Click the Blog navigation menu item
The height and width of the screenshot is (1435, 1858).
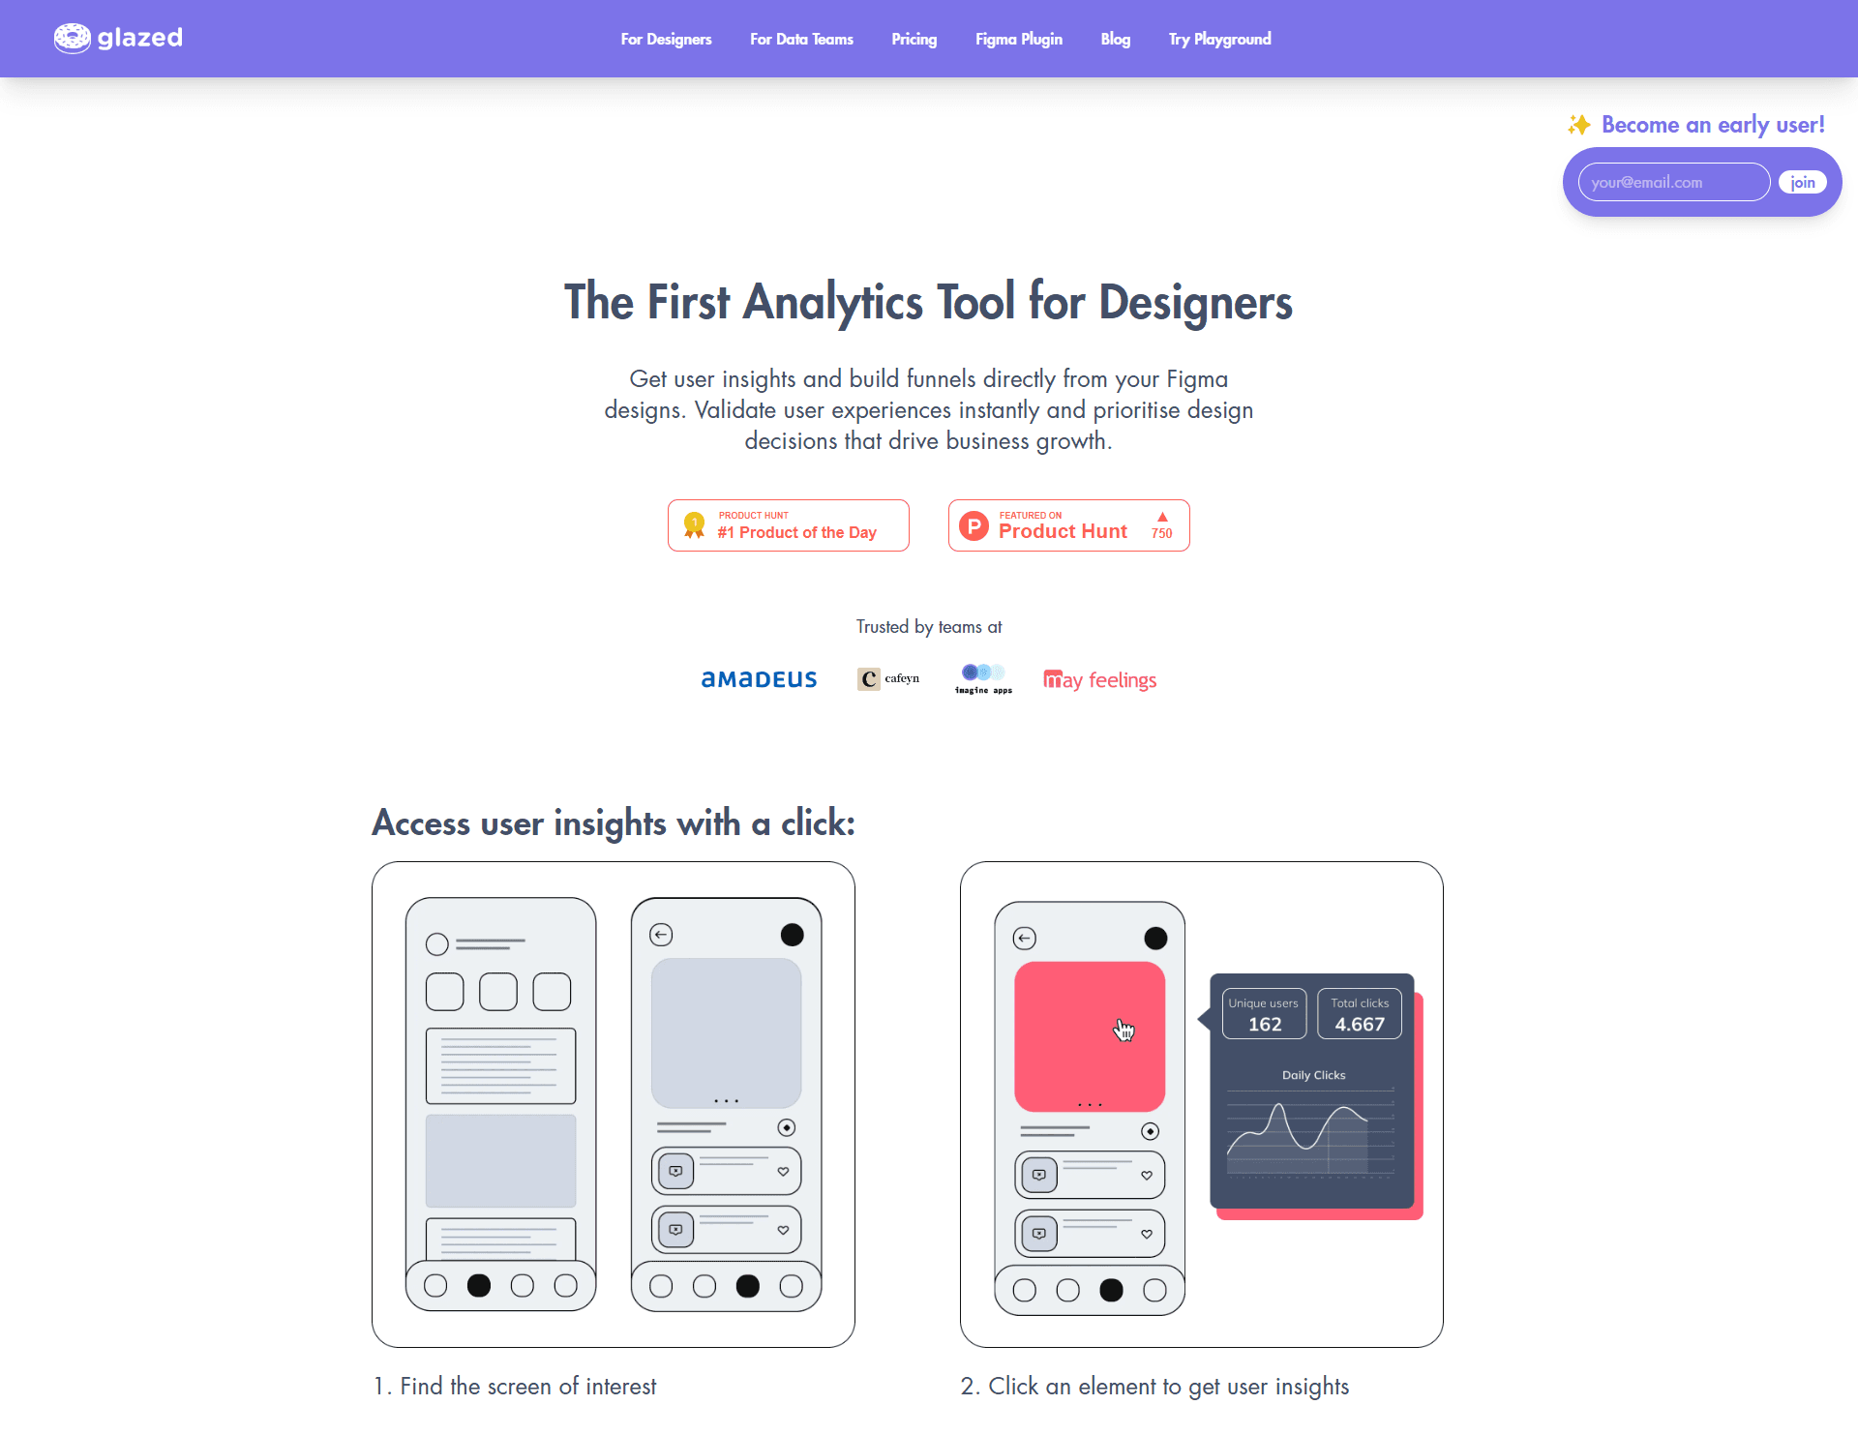1115,38
